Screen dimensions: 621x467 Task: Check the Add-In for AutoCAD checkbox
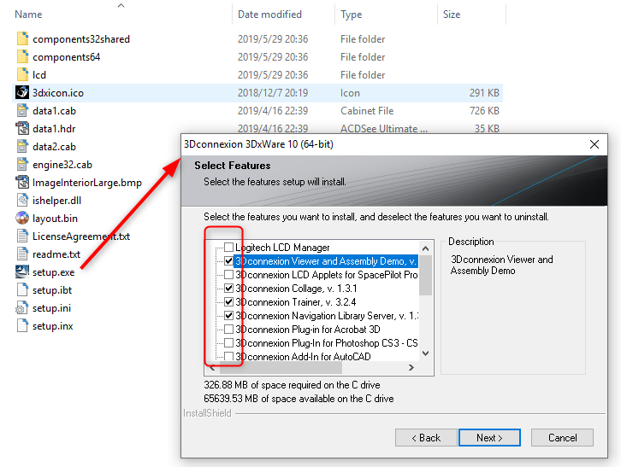tap(228, 356)
